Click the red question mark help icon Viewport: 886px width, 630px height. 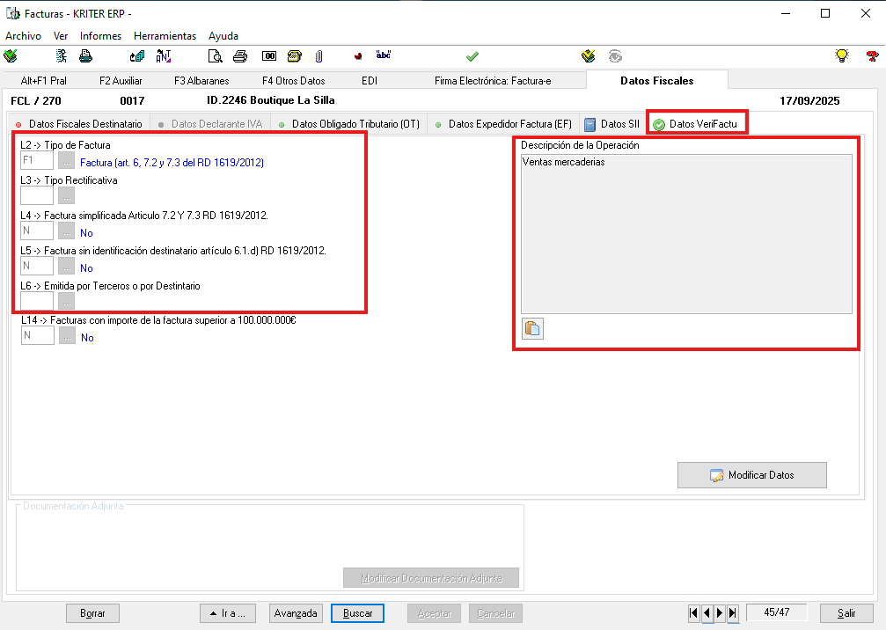871,56
